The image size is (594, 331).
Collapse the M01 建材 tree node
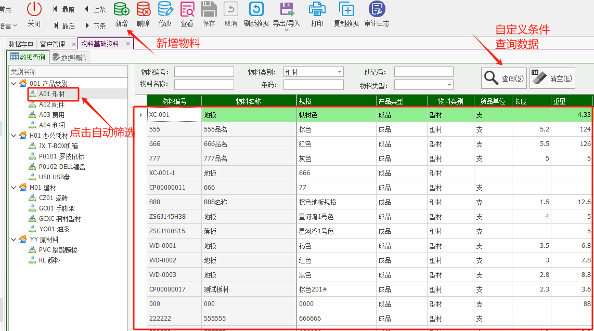[x=14, y=188]
